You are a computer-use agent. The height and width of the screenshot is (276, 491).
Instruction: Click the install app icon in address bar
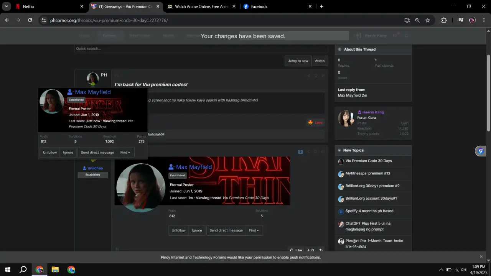(407, 20)
